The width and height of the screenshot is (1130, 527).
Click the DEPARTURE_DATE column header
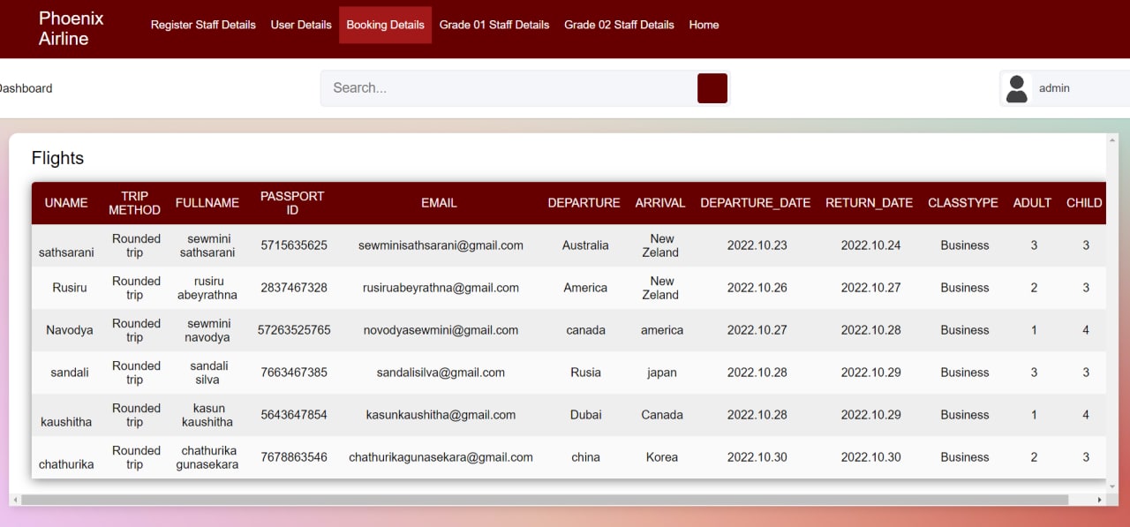756,203
